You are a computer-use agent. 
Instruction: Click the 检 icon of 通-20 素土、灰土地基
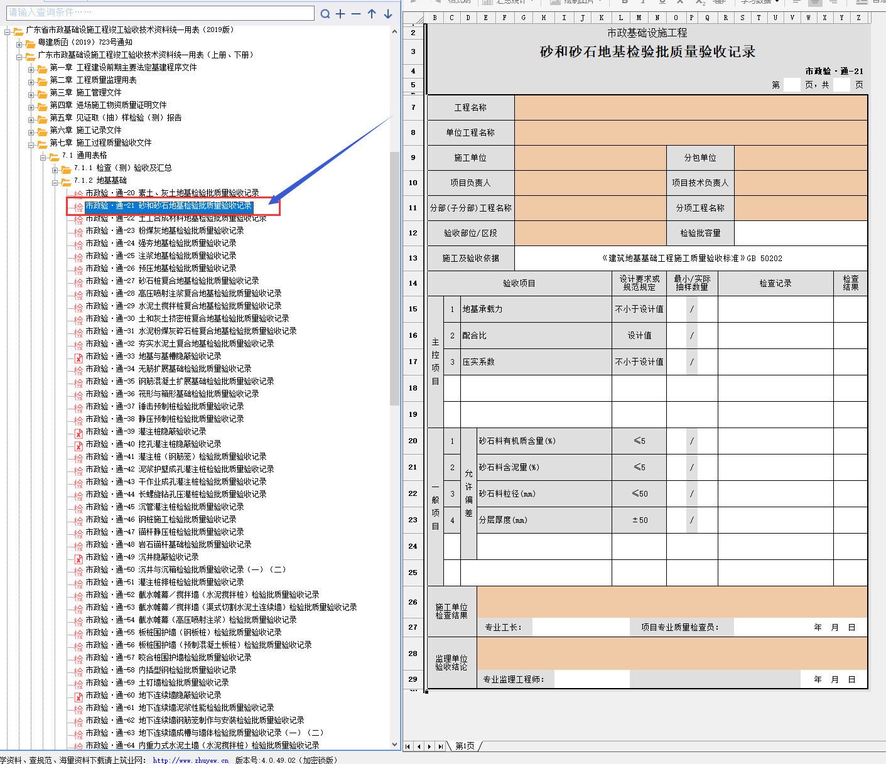[x=78, y=194]
